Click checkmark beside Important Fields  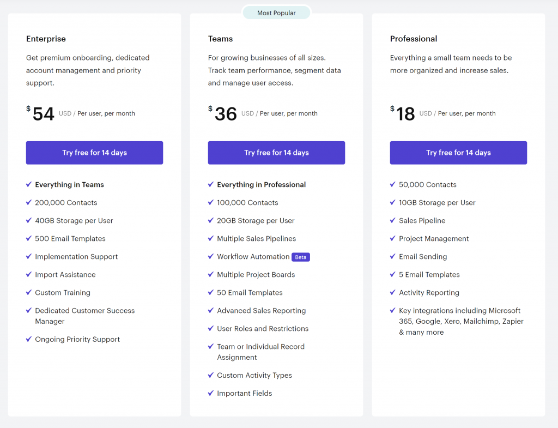click(211, 393)
